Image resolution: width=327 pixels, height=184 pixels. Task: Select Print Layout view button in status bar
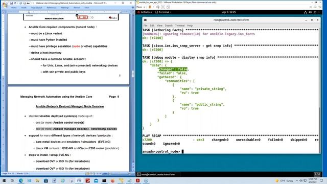88,174
